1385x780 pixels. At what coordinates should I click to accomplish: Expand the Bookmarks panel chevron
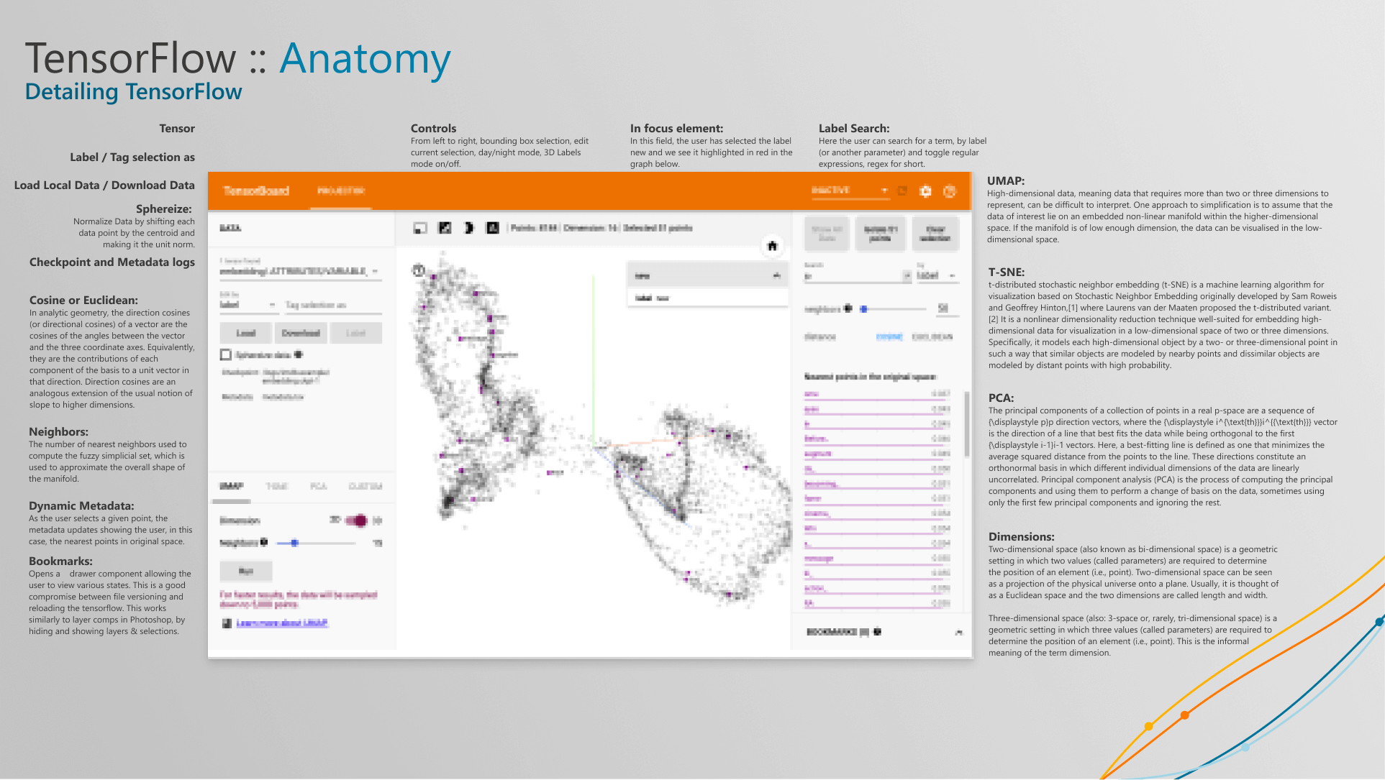[x=958, y=633]
